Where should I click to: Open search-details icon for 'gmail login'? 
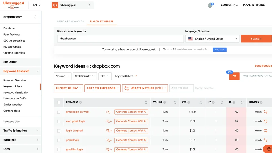[x=109, y=140]
